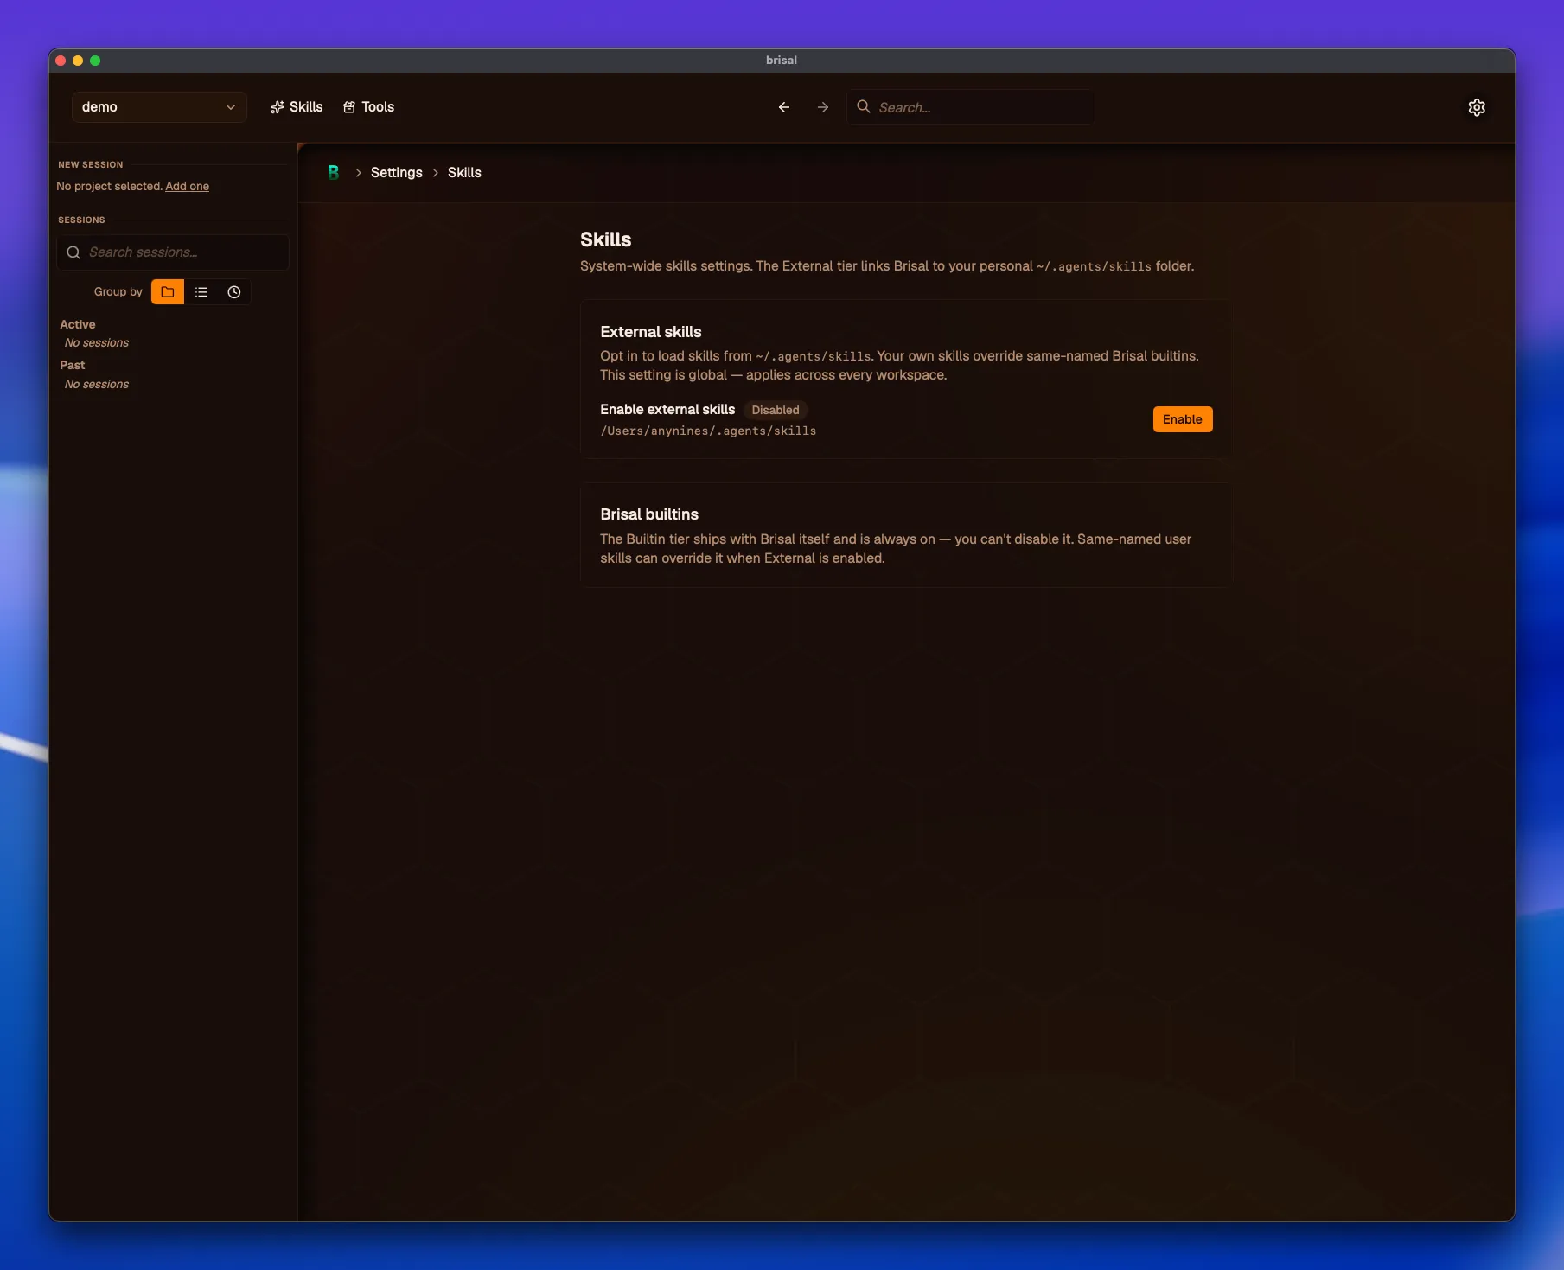Group sessions by list view icon

coord(201,292)
